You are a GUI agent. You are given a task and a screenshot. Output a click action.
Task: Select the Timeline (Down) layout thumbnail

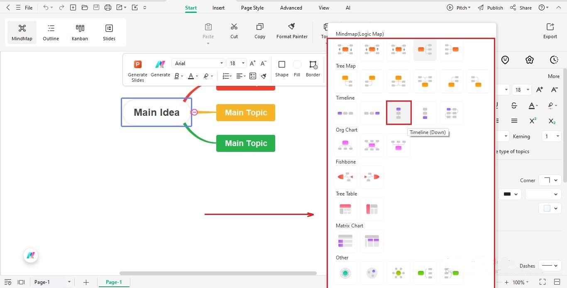point(398,113)
